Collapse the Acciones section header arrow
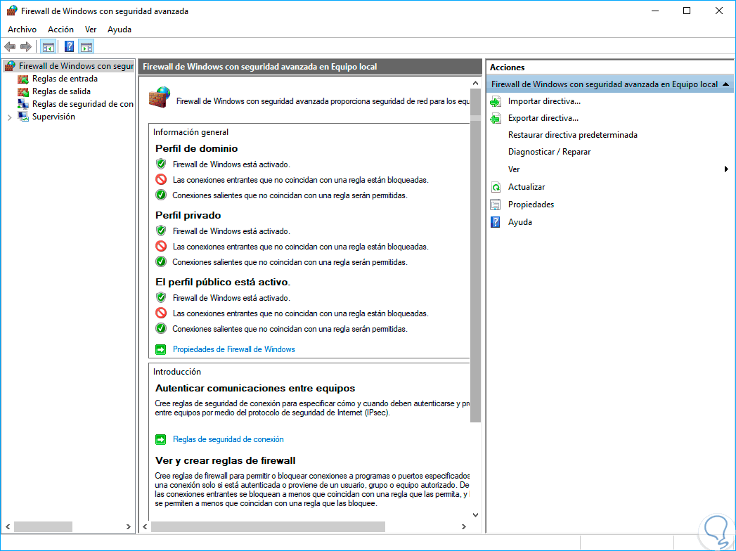The width and height of the screenshot is (736, 551). pyautogui.click(x=725, y=84)
